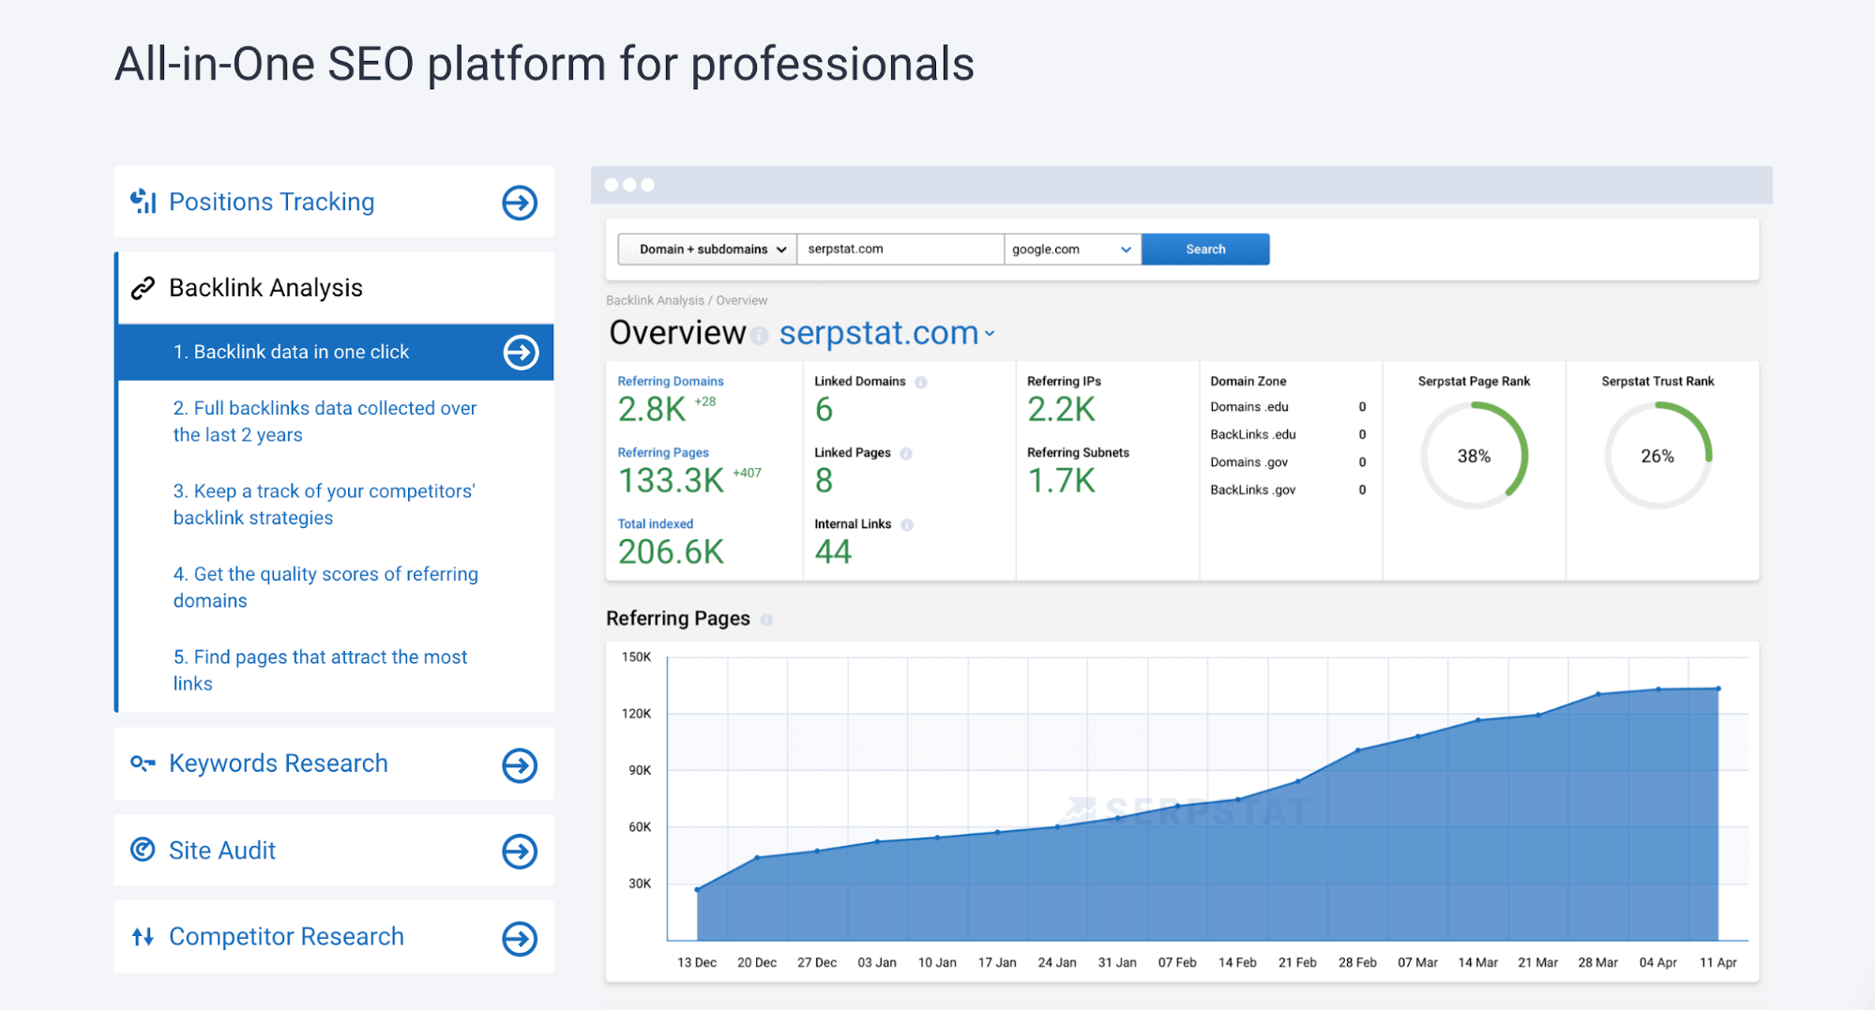Click arrow icon on Backlink data in one click
Screen dimensions: 1875x1011
522,353
